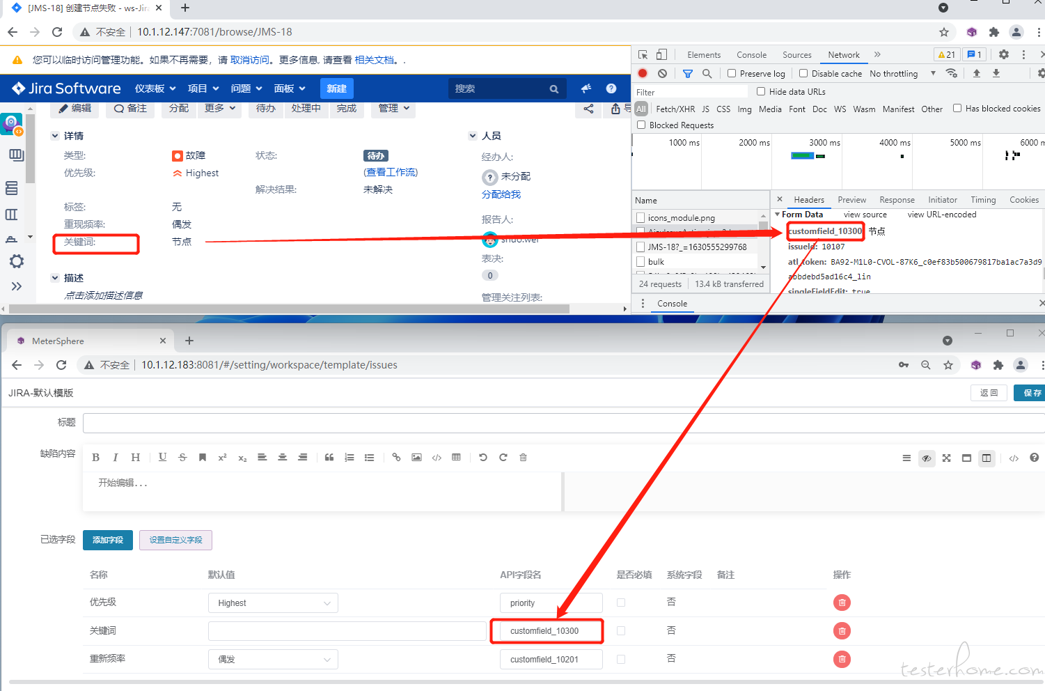Open No throttling dropdown in DevTools
This screenshot has width=1045, height=691.
[x=902, y=73]
